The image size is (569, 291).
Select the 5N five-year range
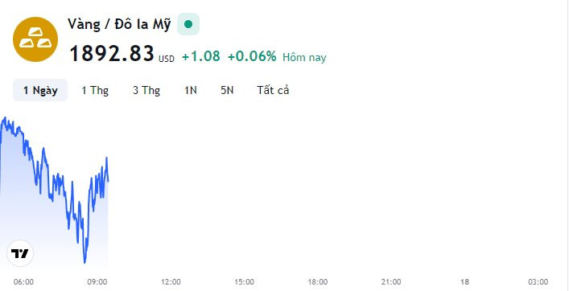coord(227,90)
